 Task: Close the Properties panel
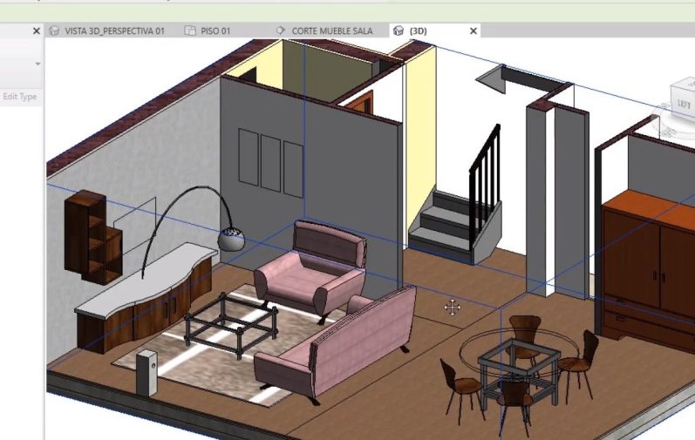pos(37,30)
